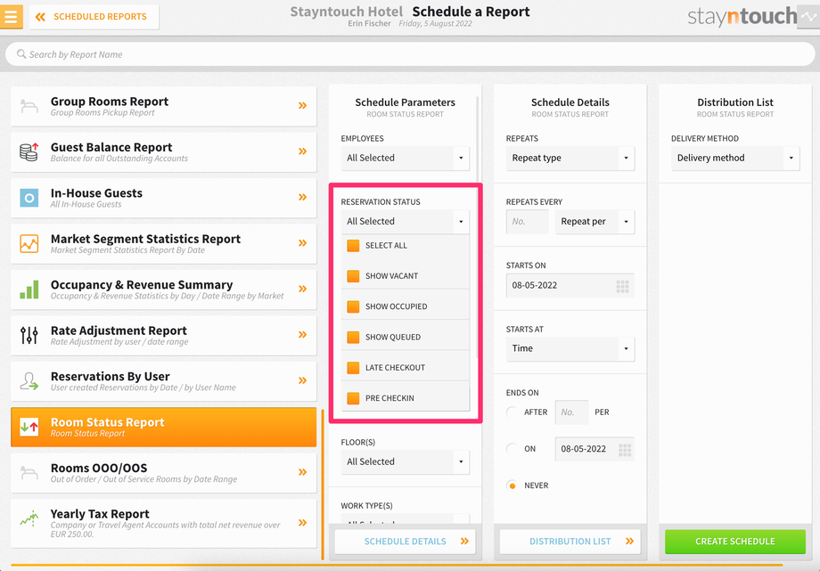820x571 pixels.
Task: Open Guest Balance Report via its chevron
Action: (302, 151)
